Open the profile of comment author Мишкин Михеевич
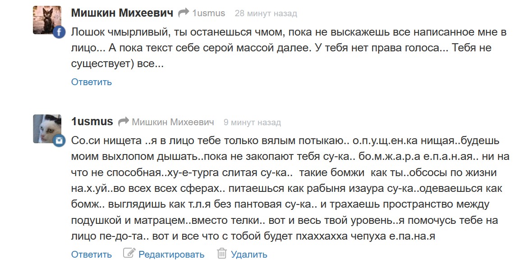 point(122,13)
